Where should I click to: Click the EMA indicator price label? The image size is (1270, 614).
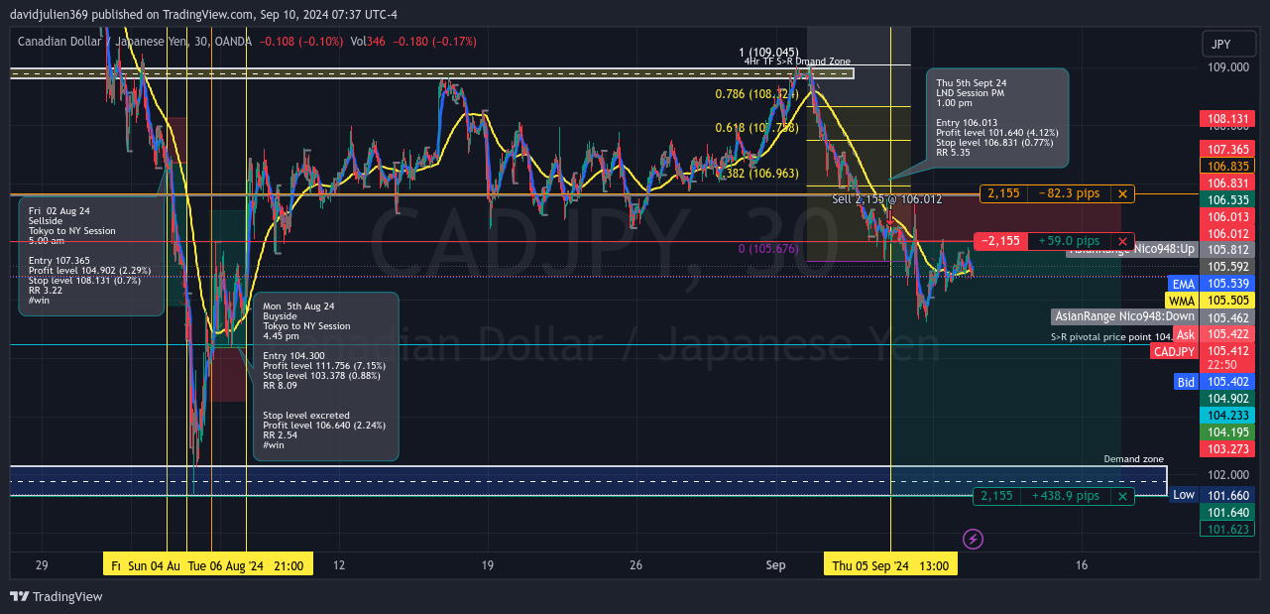[1183, 284]
